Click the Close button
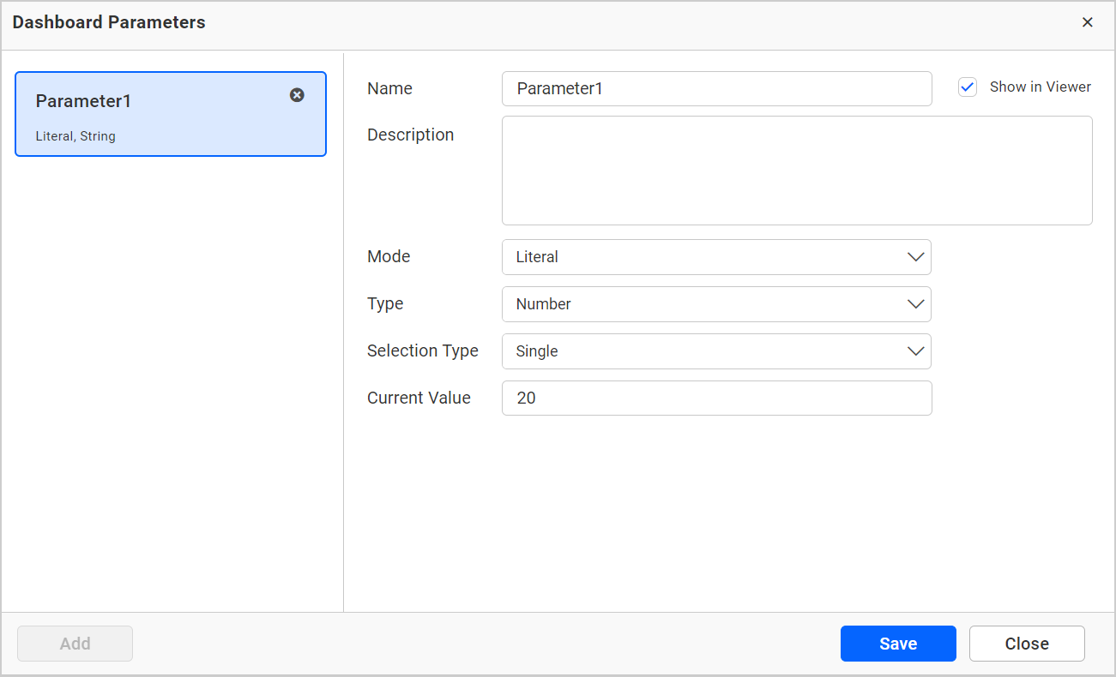1116x677 pixels. (1027, 644)
